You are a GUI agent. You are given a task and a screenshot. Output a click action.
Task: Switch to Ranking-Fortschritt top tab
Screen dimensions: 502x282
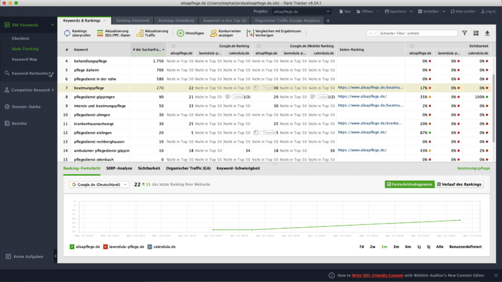(133, 20)
